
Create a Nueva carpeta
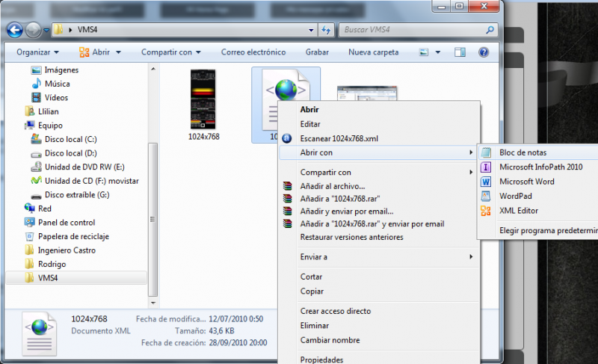tap(373, 52)
